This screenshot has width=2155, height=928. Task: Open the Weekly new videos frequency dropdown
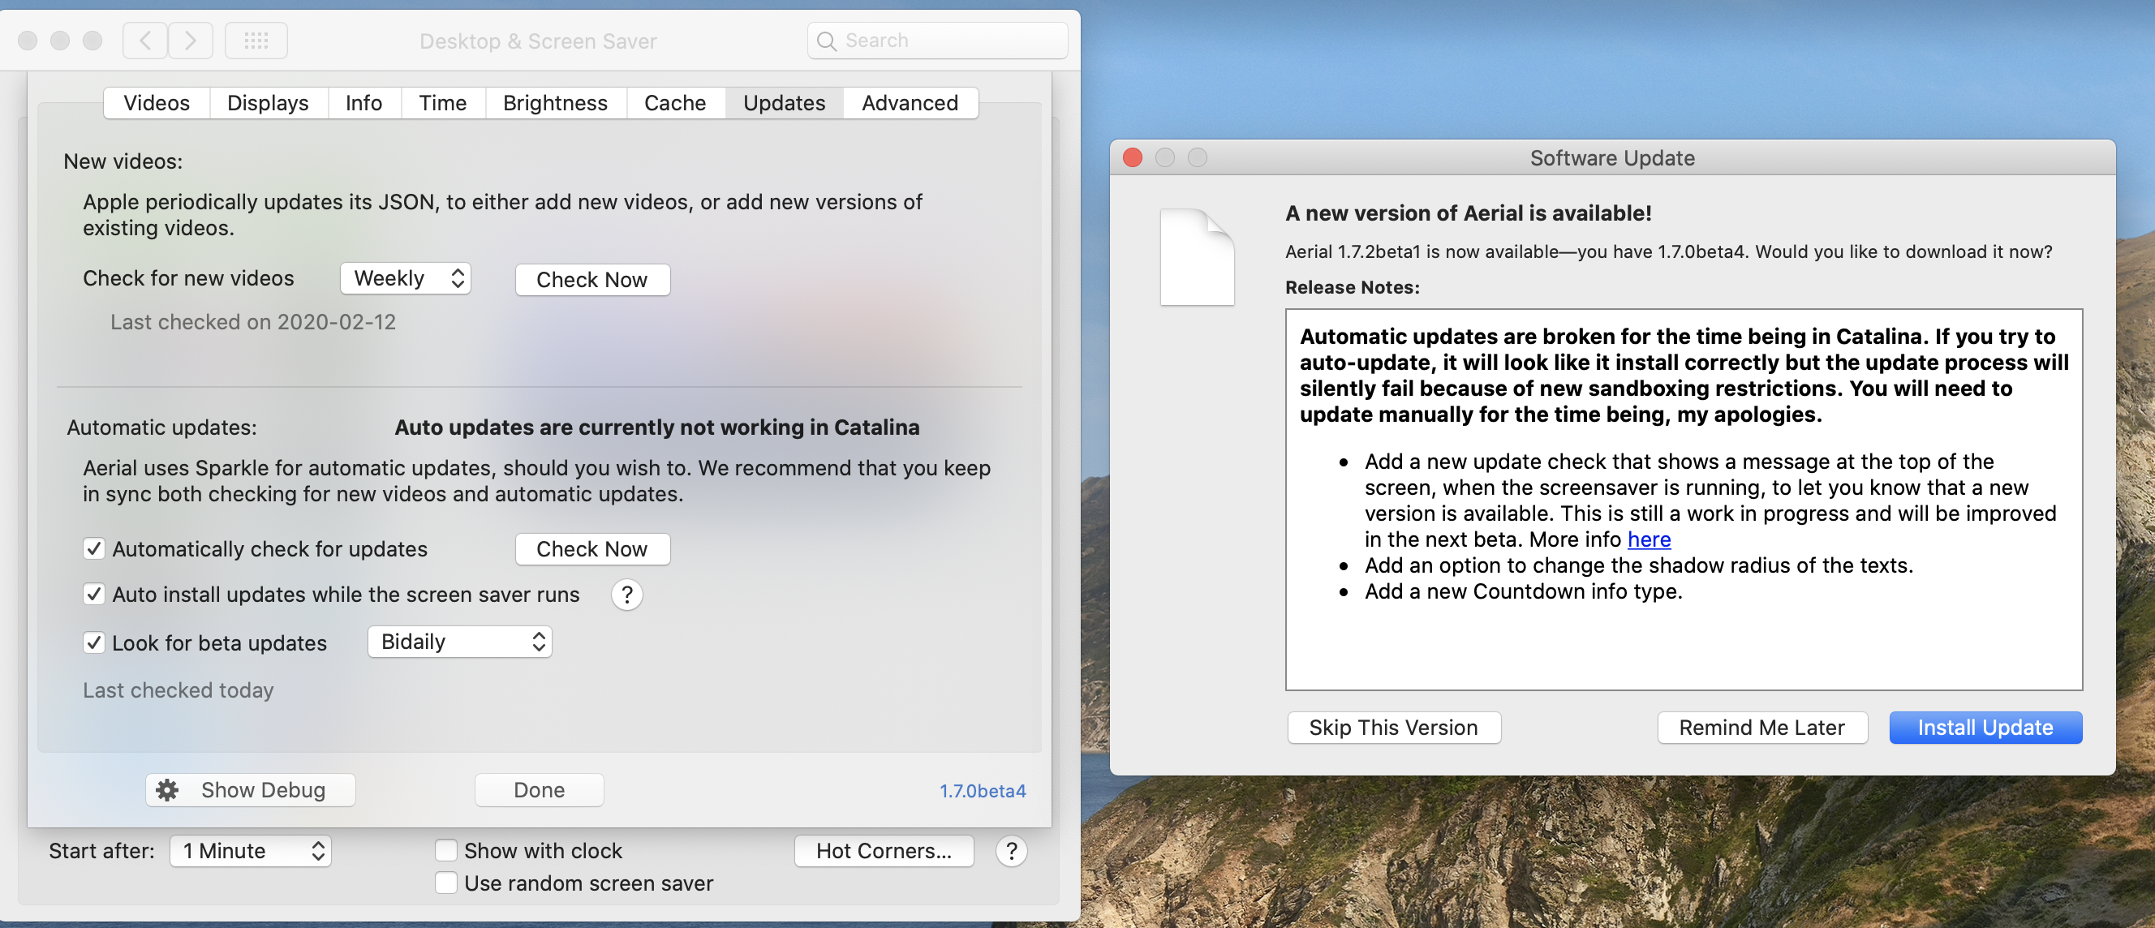tap(406, 278)
